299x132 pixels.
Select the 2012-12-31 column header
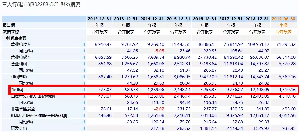coord(100,19)
